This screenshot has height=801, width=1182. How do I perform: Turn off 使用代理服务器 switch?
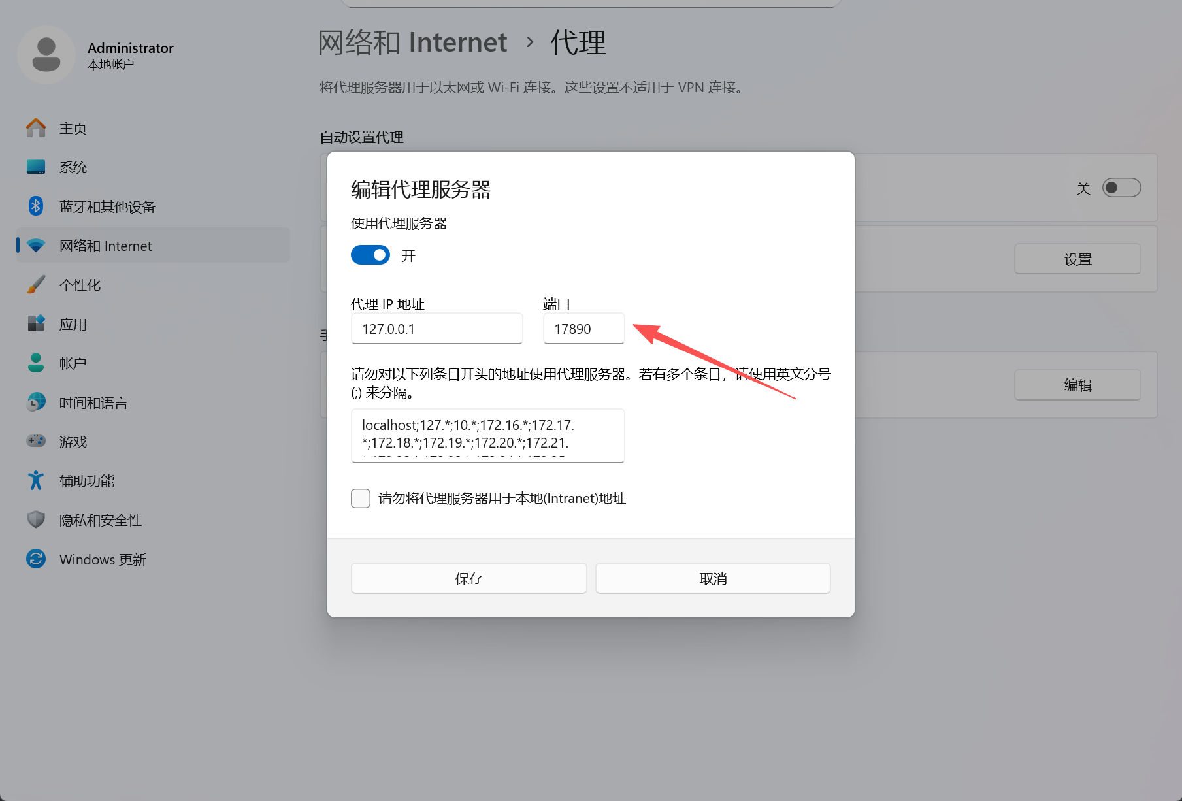click(370, 255)
